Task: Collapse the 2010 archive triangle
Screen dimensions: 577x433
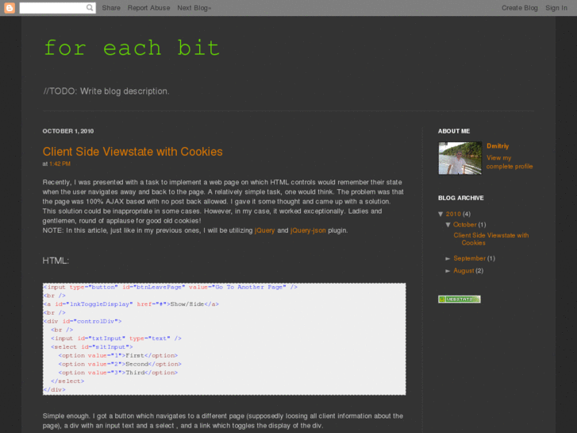Action: (x=440, y=214)
